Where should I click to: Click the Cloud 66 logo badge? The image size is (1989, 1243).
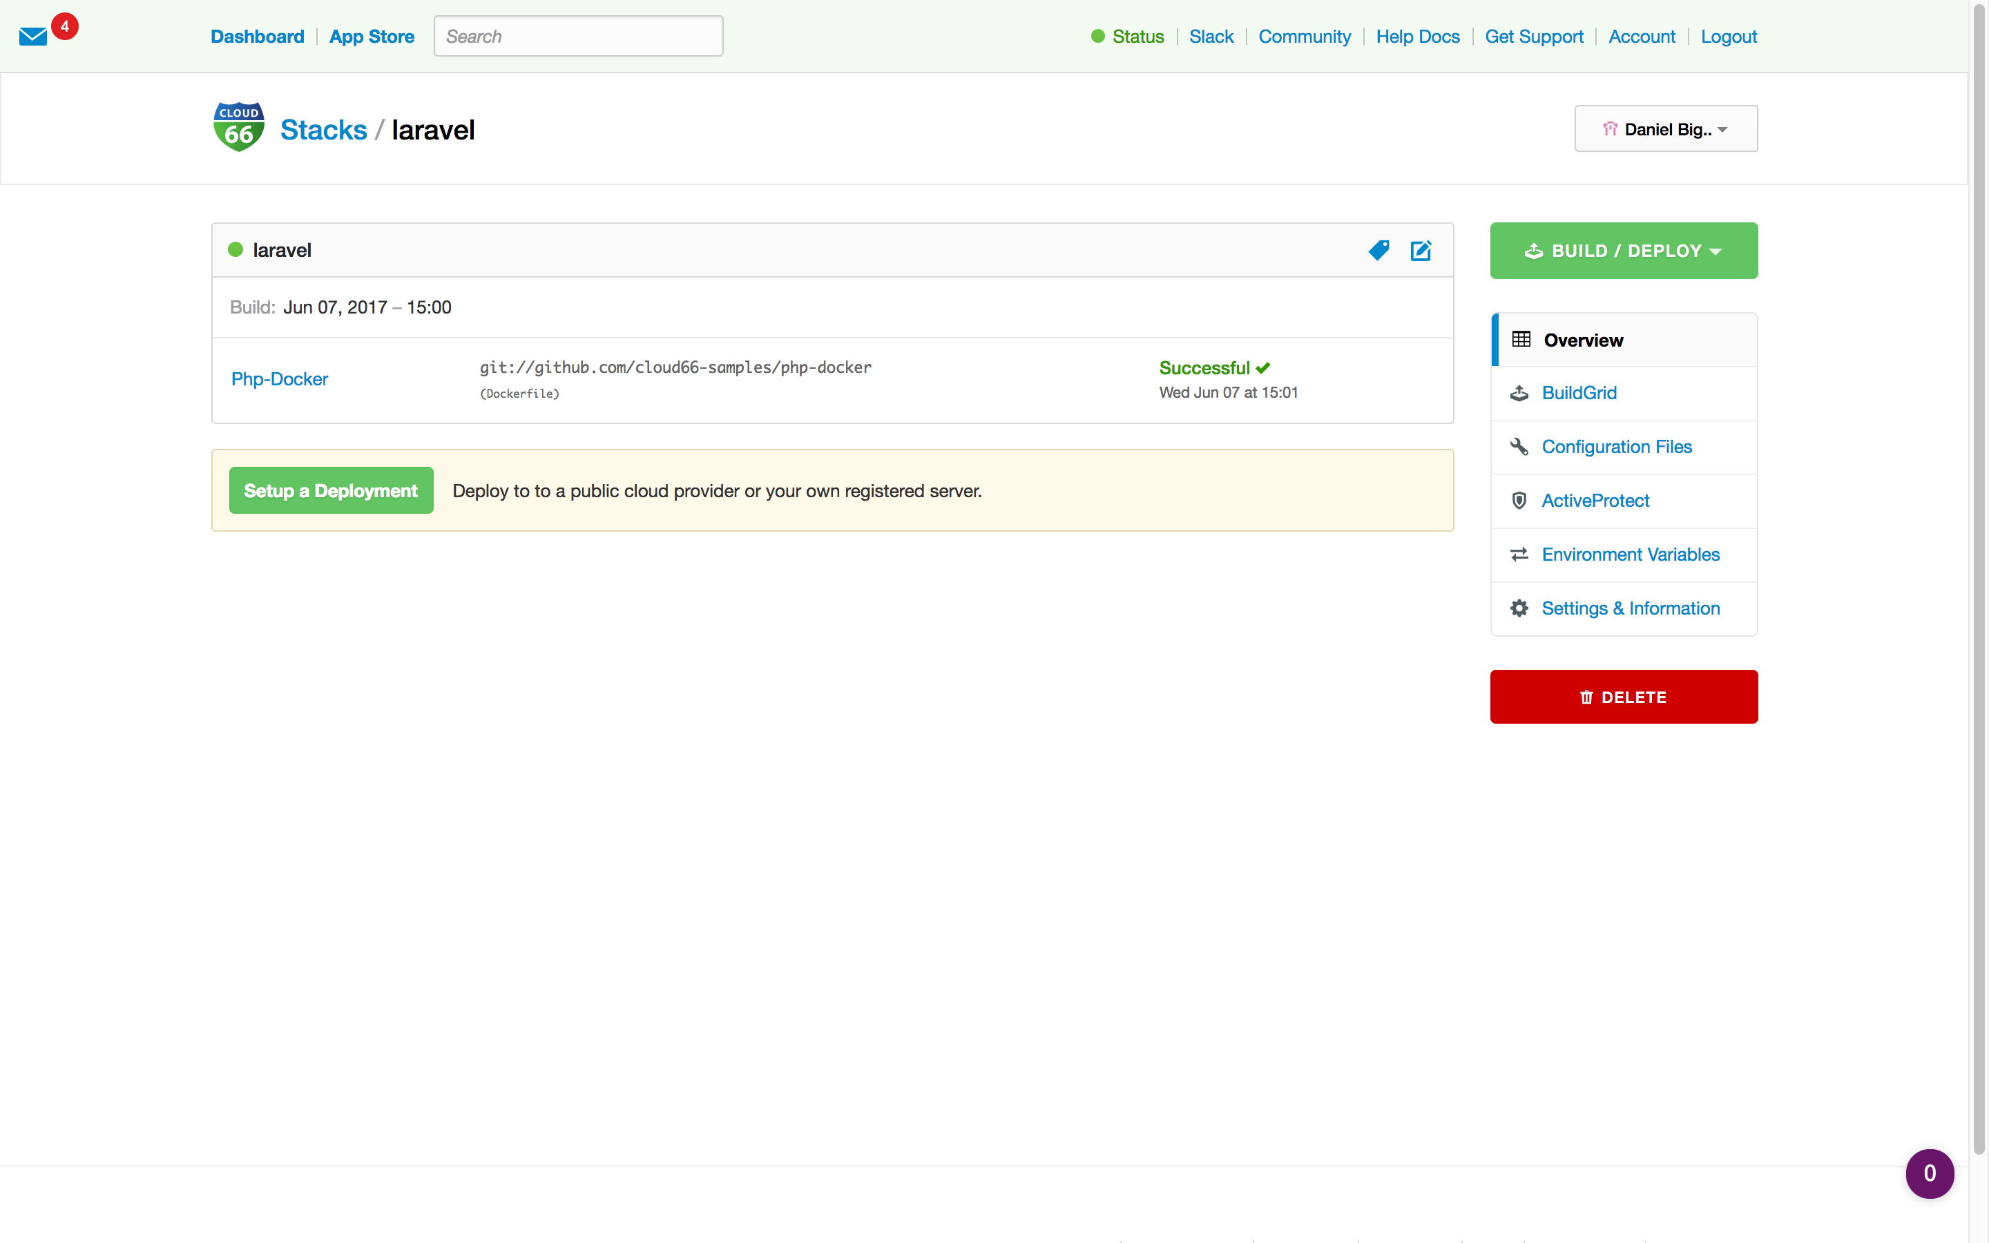238,128
